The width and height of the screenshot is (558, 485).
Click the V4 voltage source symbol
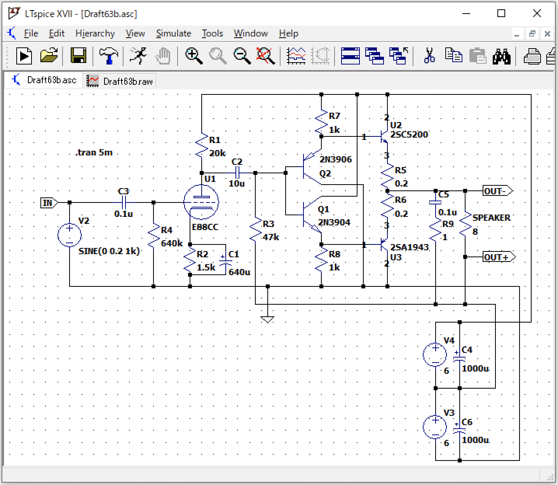click(435, 354)
